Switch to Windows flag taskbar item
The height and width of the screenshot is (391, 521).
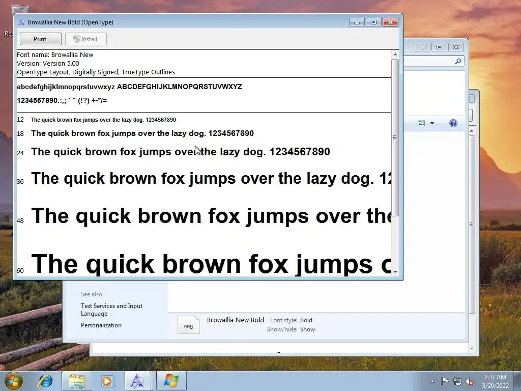[x=171, y=381]
